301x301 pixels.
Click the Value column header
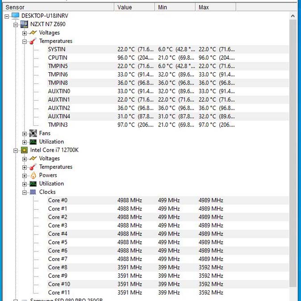coord(135,7)
